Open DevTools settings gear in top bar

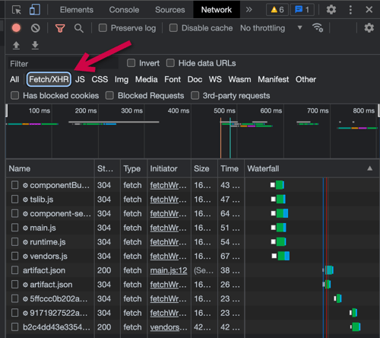pos(331,10)
